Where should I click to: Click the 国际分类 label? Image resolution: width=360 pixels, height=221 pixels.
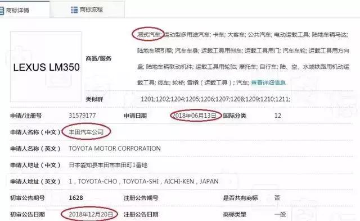point(235,116)
